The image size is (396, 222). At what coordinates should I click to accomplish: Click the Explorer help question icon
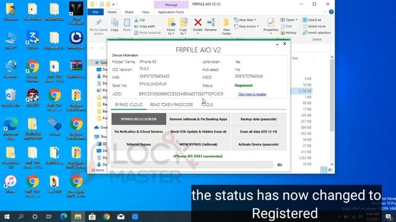click(x=331, y=12)
